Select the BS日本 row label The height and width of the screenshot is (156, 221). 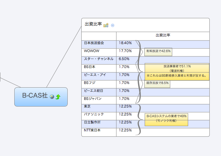click(90, 67)
